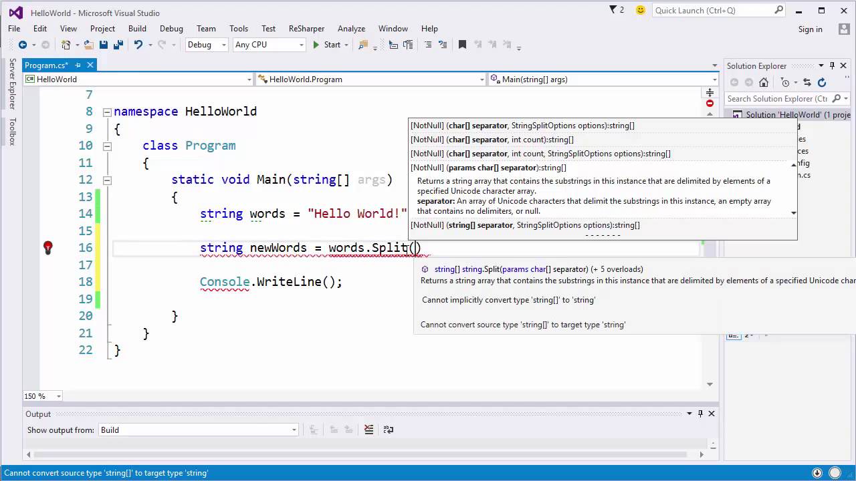Open the Debug configuration dropdown
The image size is (856, 481).
207,45
